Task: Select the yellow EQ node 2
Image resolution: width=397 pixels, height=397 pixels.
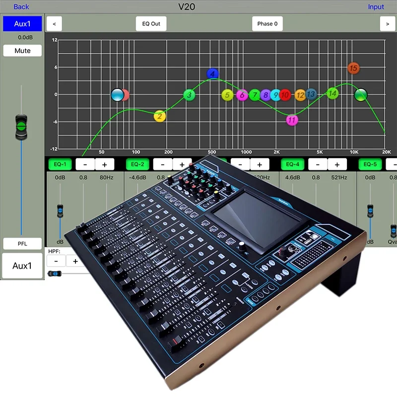Action: pyautogui.click(x=160, y=116)
